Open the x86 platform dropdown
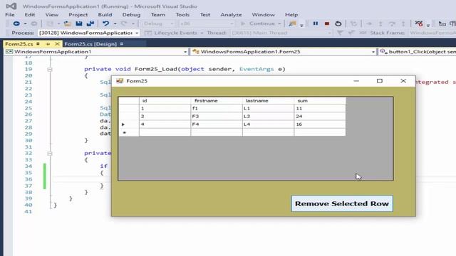The image size is (456, 256). pos(232,23)
